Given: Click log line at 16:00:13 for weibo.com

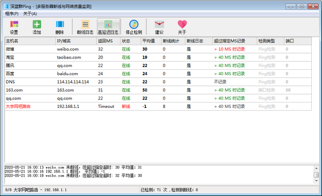Looking at the screenshot, I should (x=73, y=168).
